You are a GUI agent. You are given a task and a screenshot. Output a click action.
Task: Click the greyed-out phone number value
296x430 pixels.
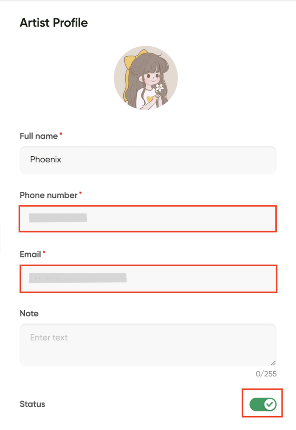point(58,218)
